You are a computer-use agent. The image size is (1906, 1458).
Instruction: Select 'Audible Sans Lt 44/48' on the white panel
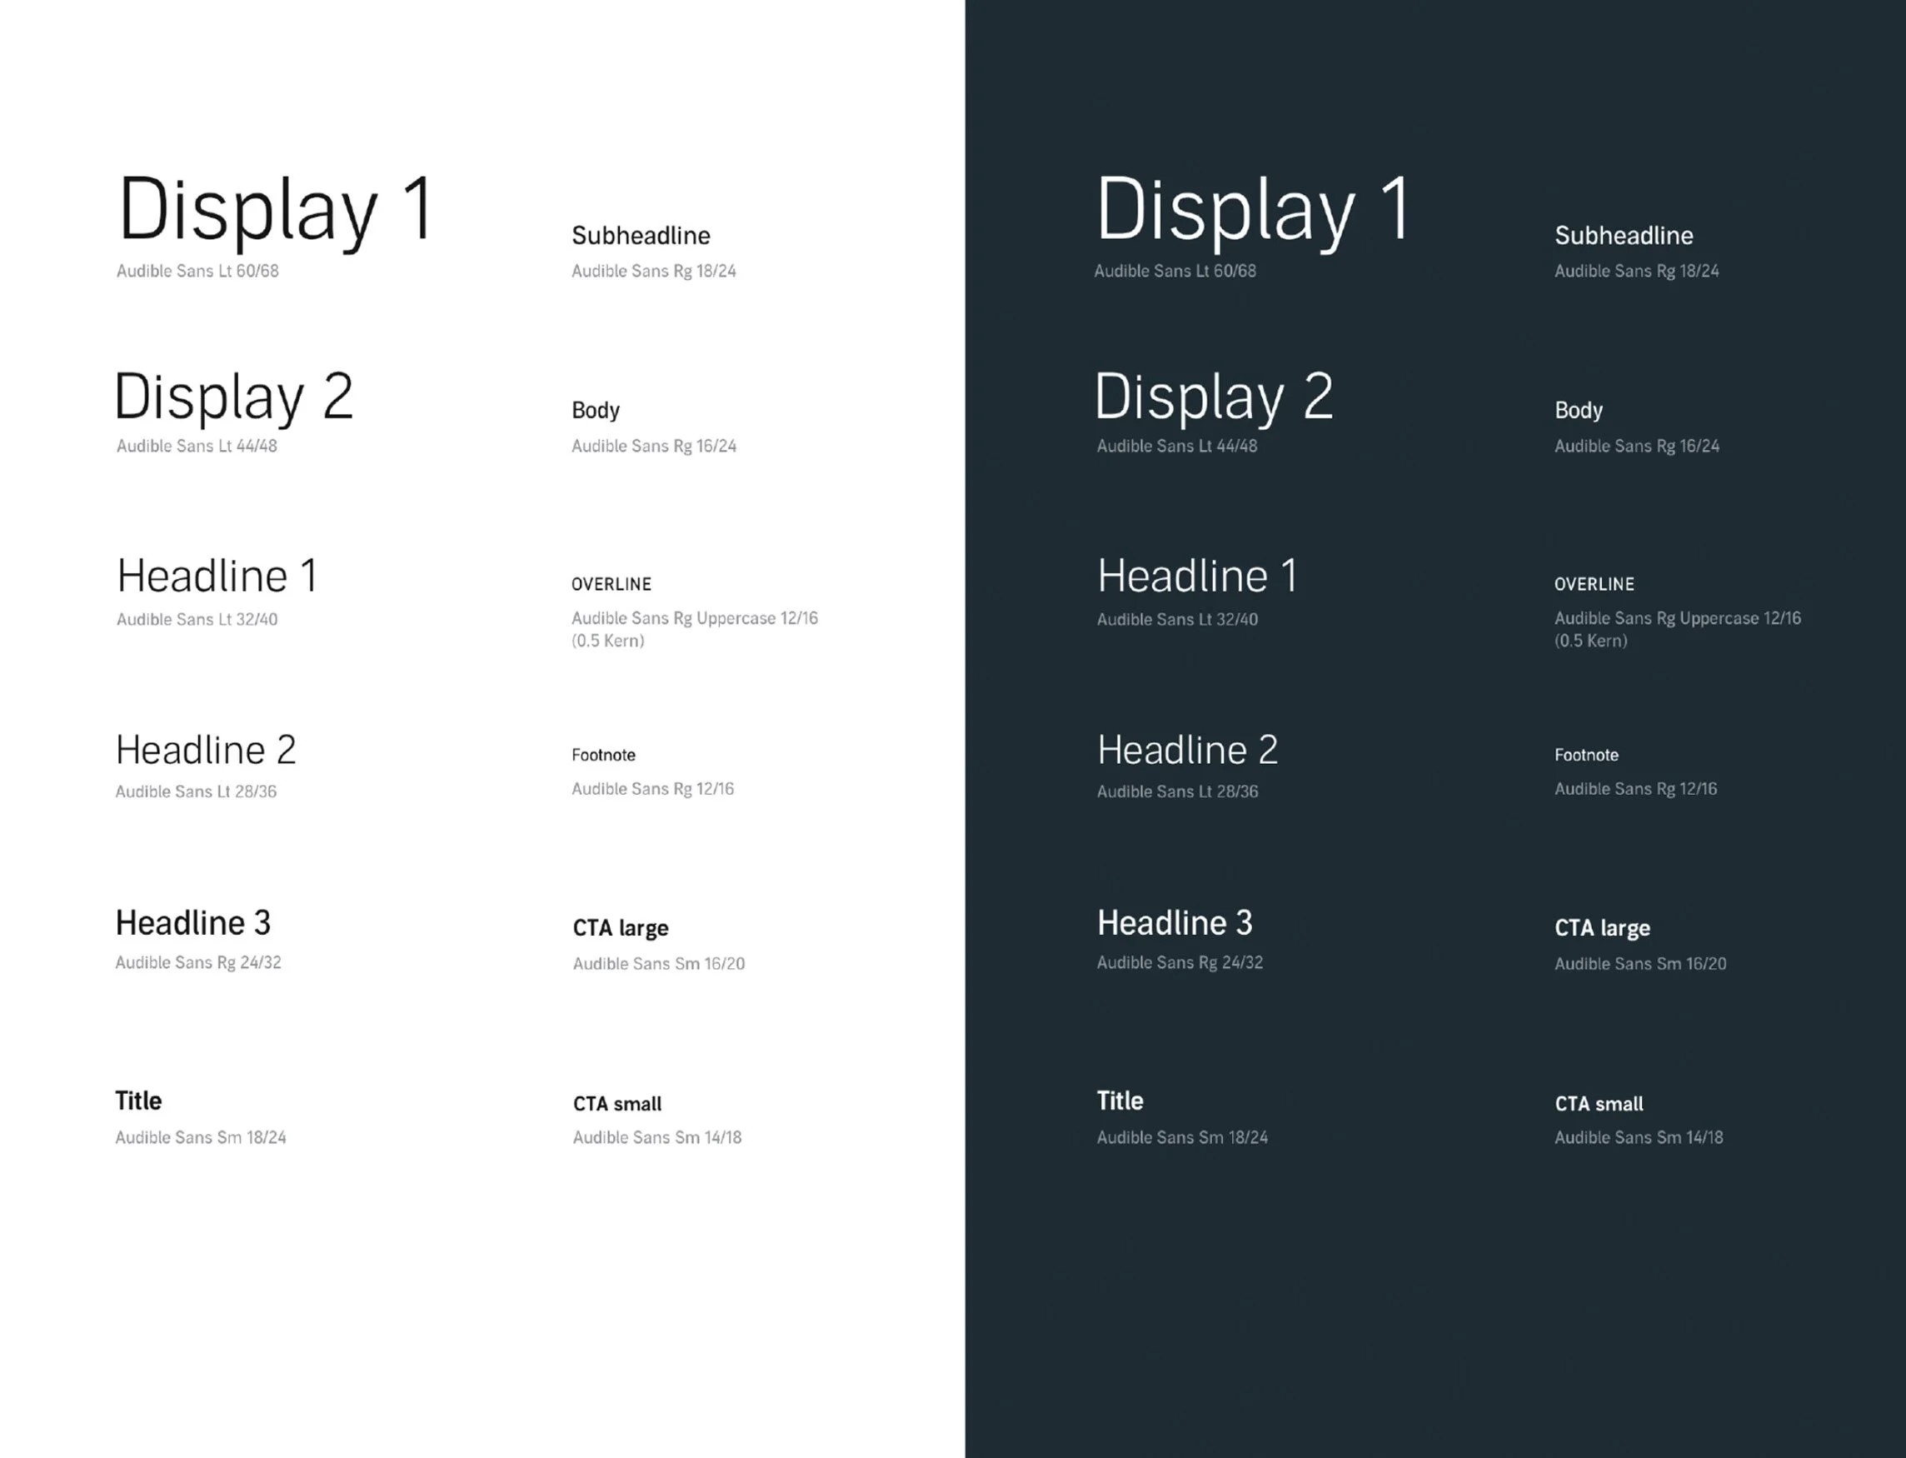(197, 446)
